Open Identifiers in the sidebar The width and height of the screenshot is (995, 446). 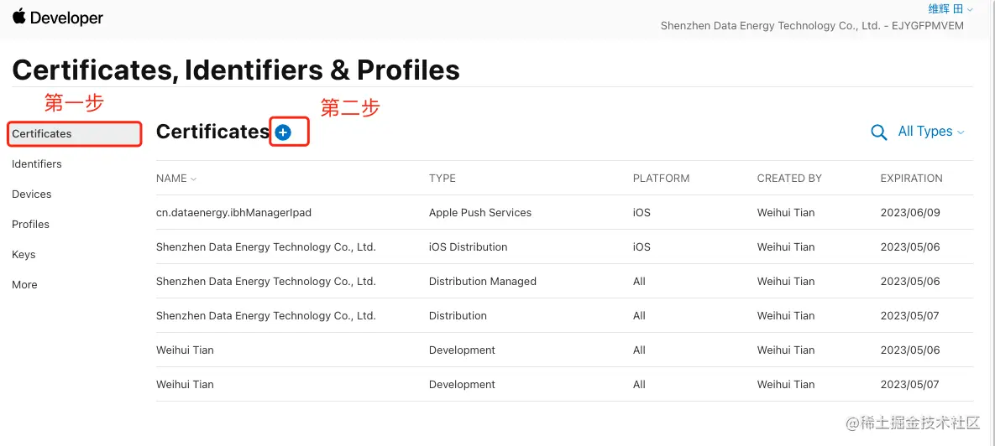point(37,164)
